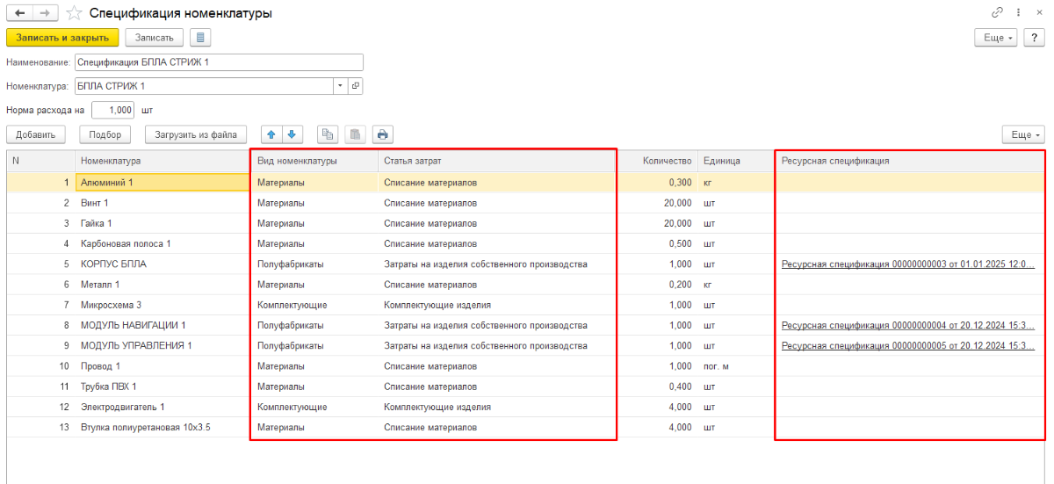Open the three-dot window menu
Image resolution: width=1054 pixels, height=484 pixels.
(x=1017, y=13)
